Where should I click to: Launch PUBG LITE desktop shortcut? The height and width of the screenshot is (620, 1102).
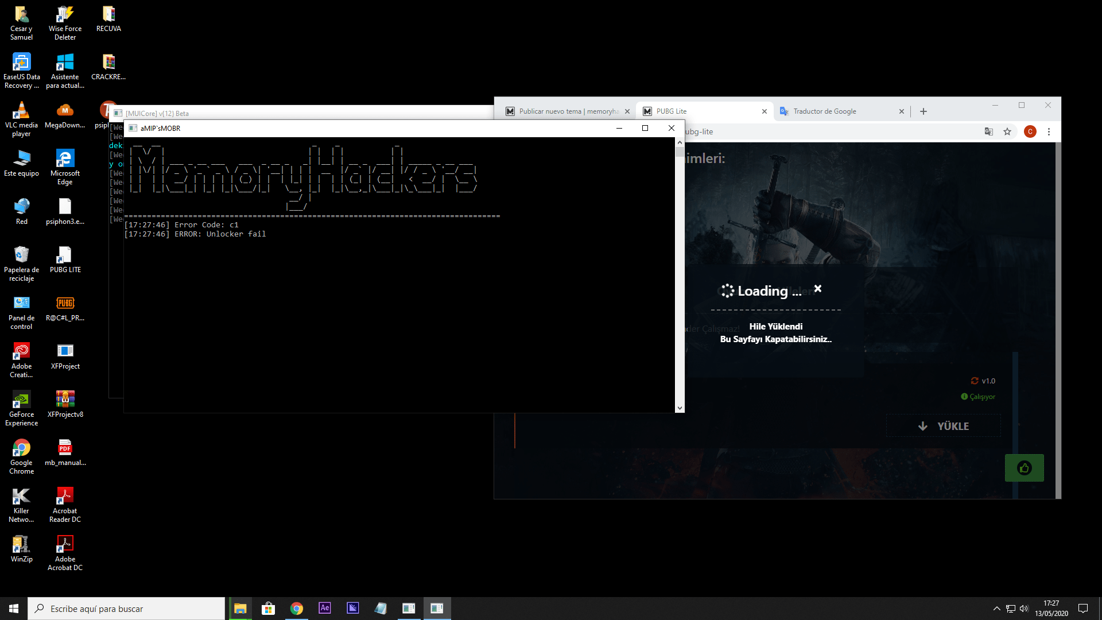[65, 260]
